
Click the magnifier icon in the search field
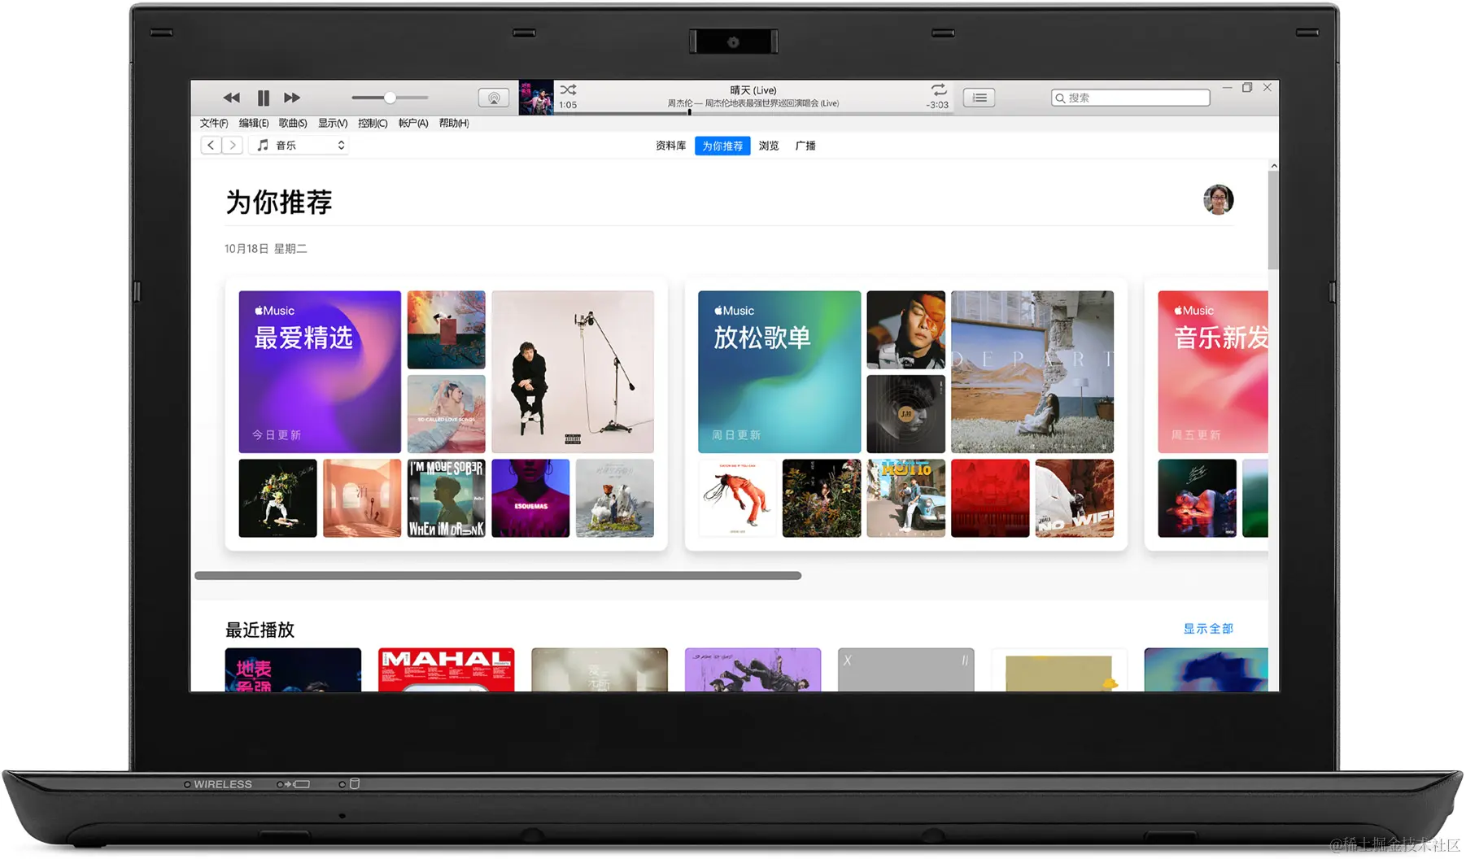pos(1060,97)
